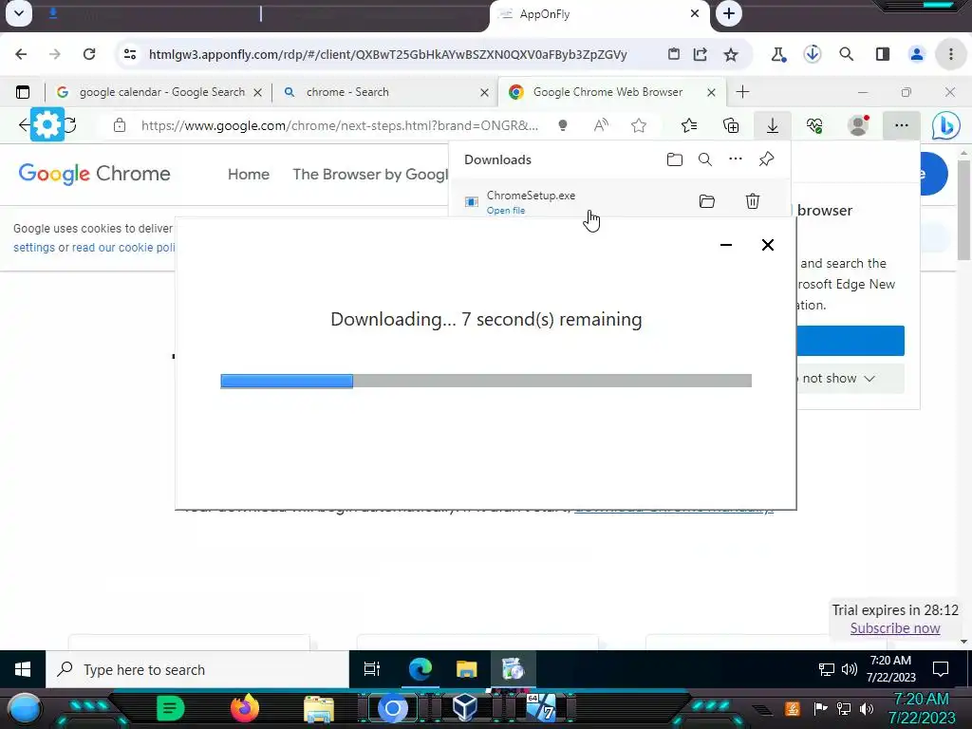This screenshot has height=729, width=972.
Task: Bookmark AppOnFly page with star icon
Action: 731,54
